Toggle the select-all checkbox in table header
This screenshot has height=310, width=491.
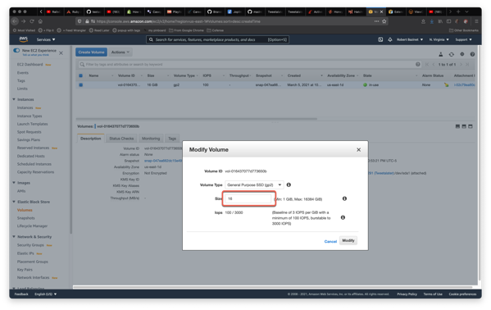81,75
